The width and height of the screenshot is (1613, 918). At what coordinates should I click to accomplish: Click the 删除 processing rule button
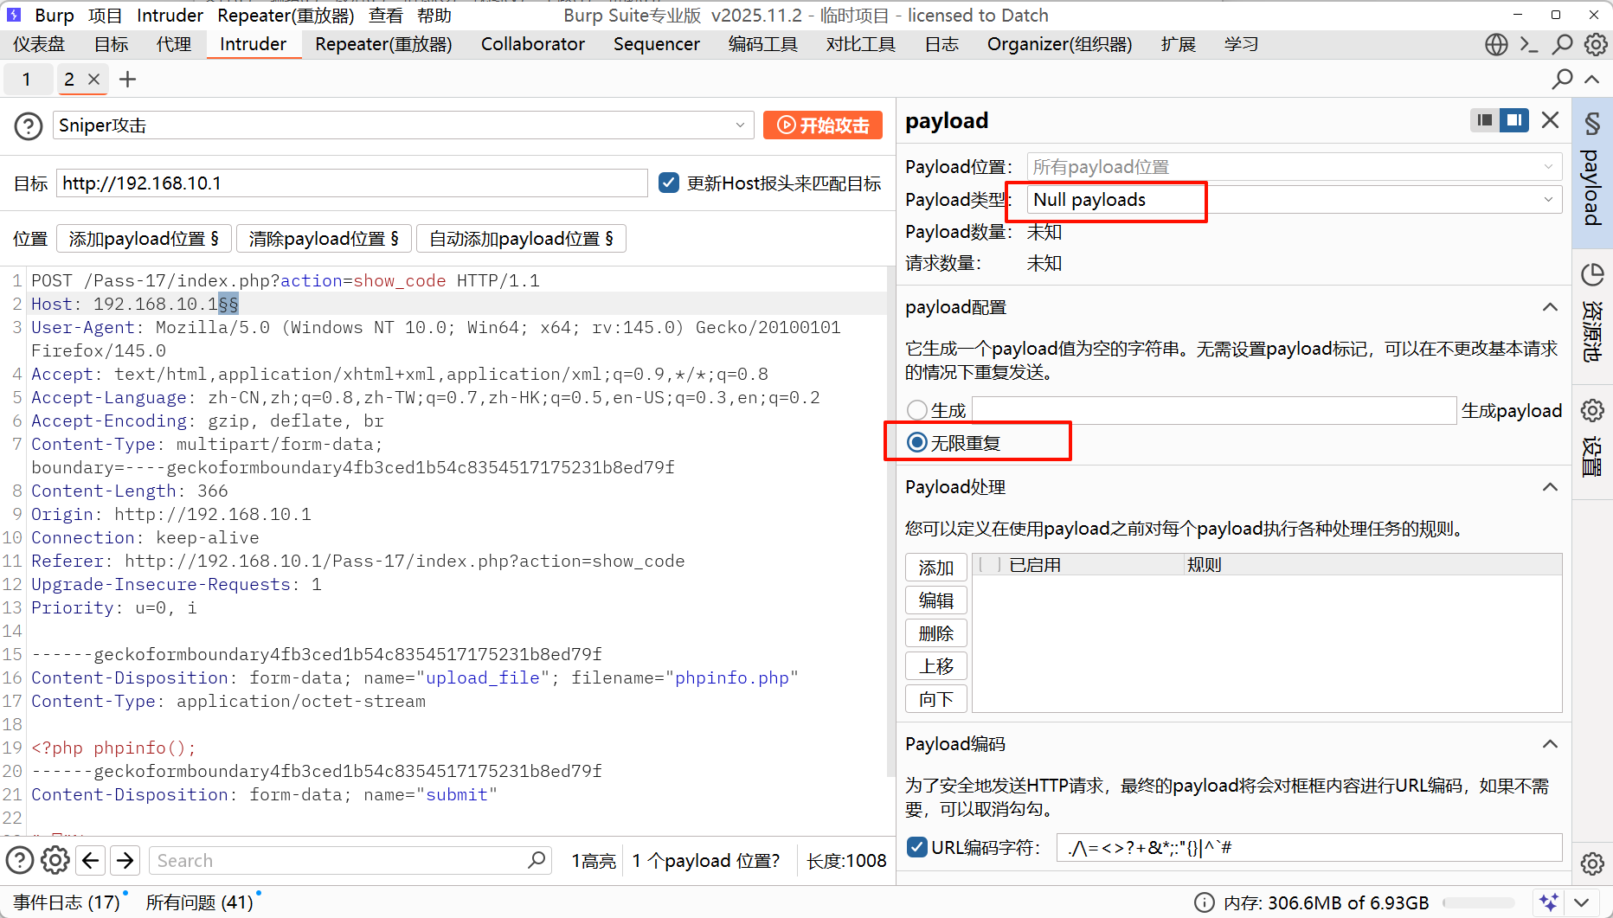pyautogui.click(x=936, y=633)
